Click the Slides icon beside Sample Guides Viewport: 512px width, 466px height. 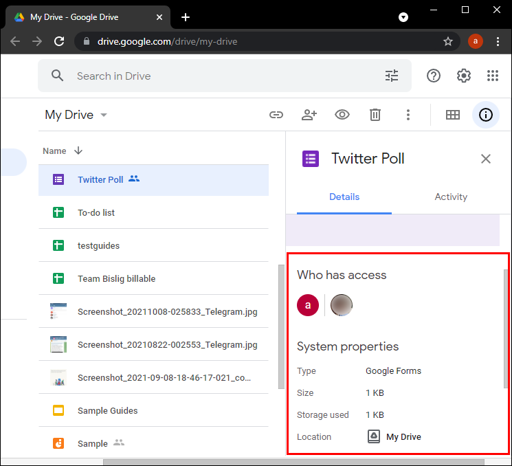(x=58, y=410)
